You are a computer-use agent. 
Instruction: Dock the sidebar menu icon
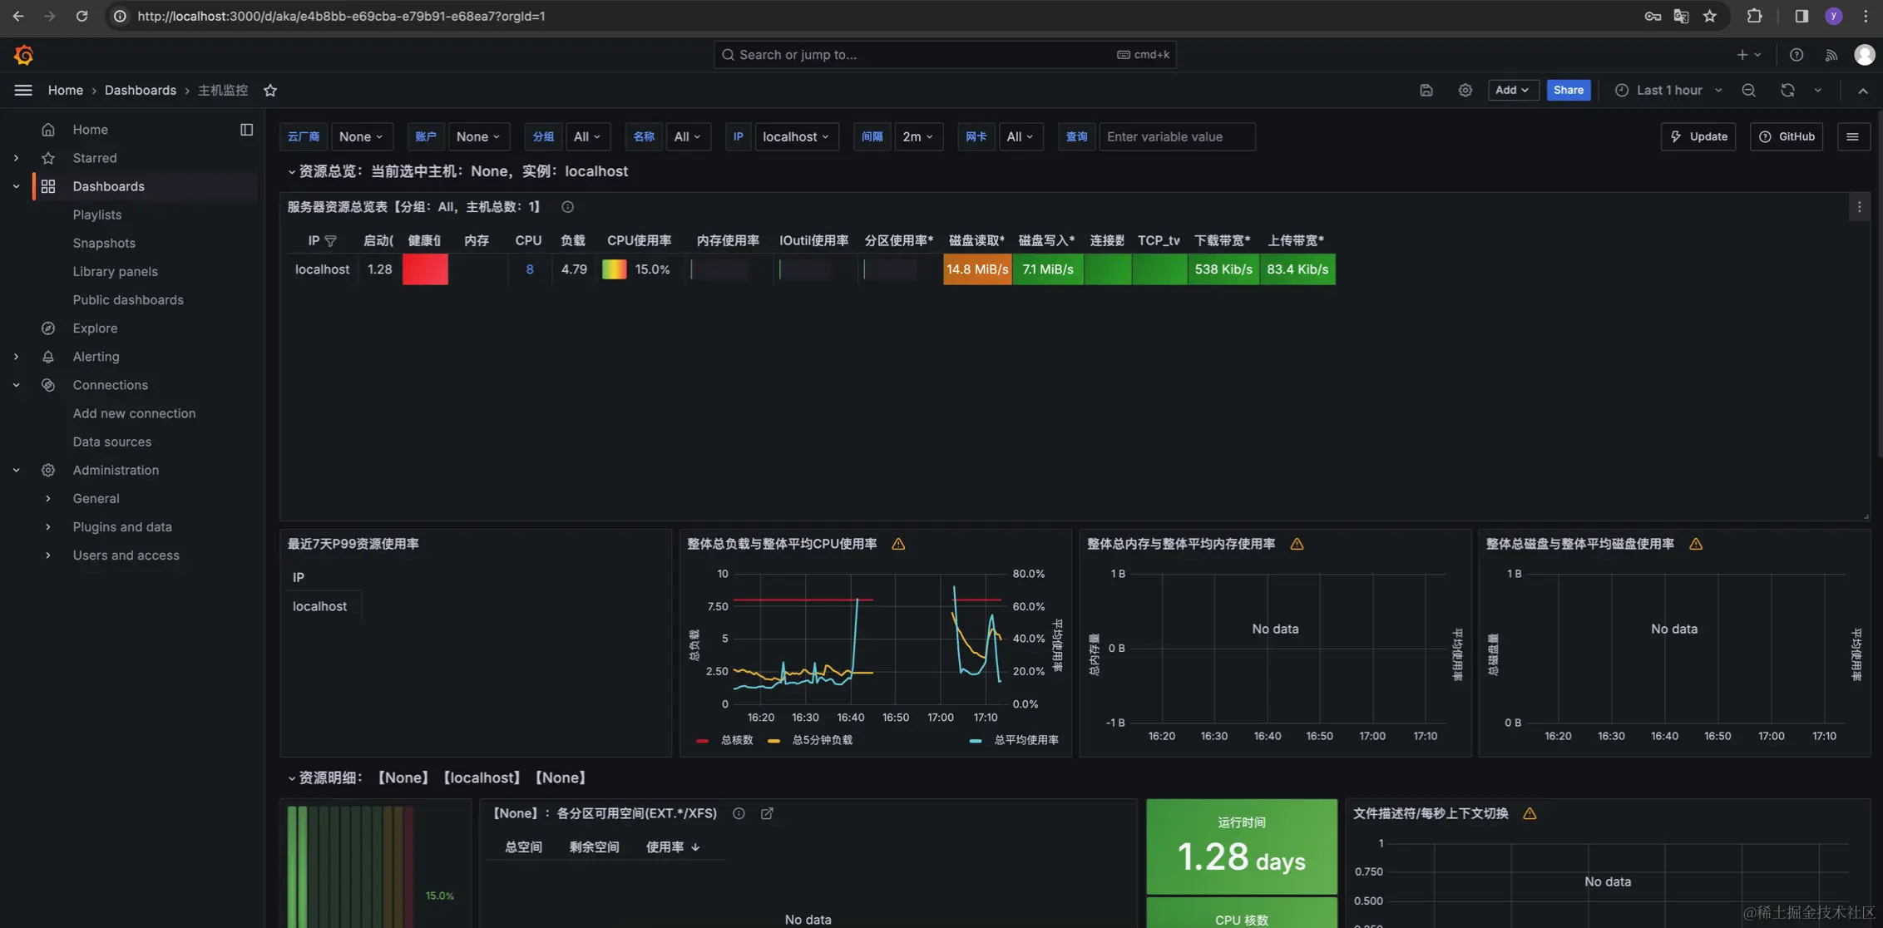pos(246,130)
